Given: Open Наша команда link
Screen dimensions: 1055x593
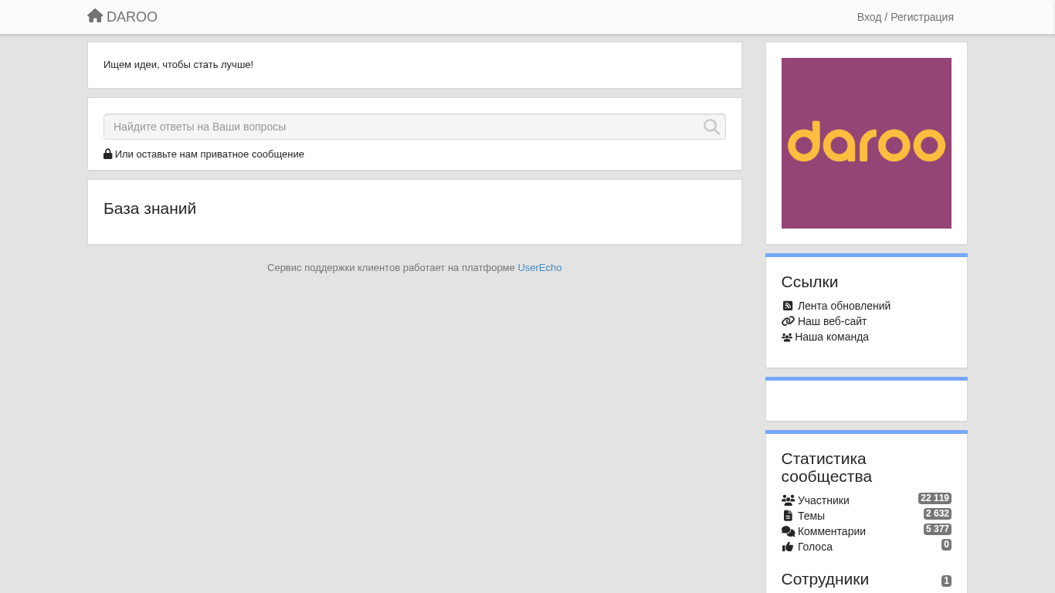Looking at the screenshot, I should tap(832, 337).
